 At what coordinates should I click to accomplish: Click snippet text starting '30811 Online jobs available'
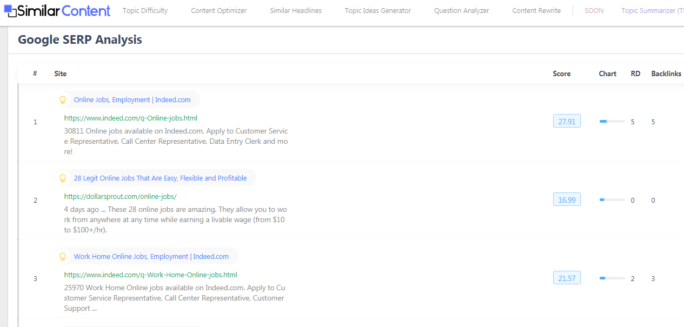(176, 141)
